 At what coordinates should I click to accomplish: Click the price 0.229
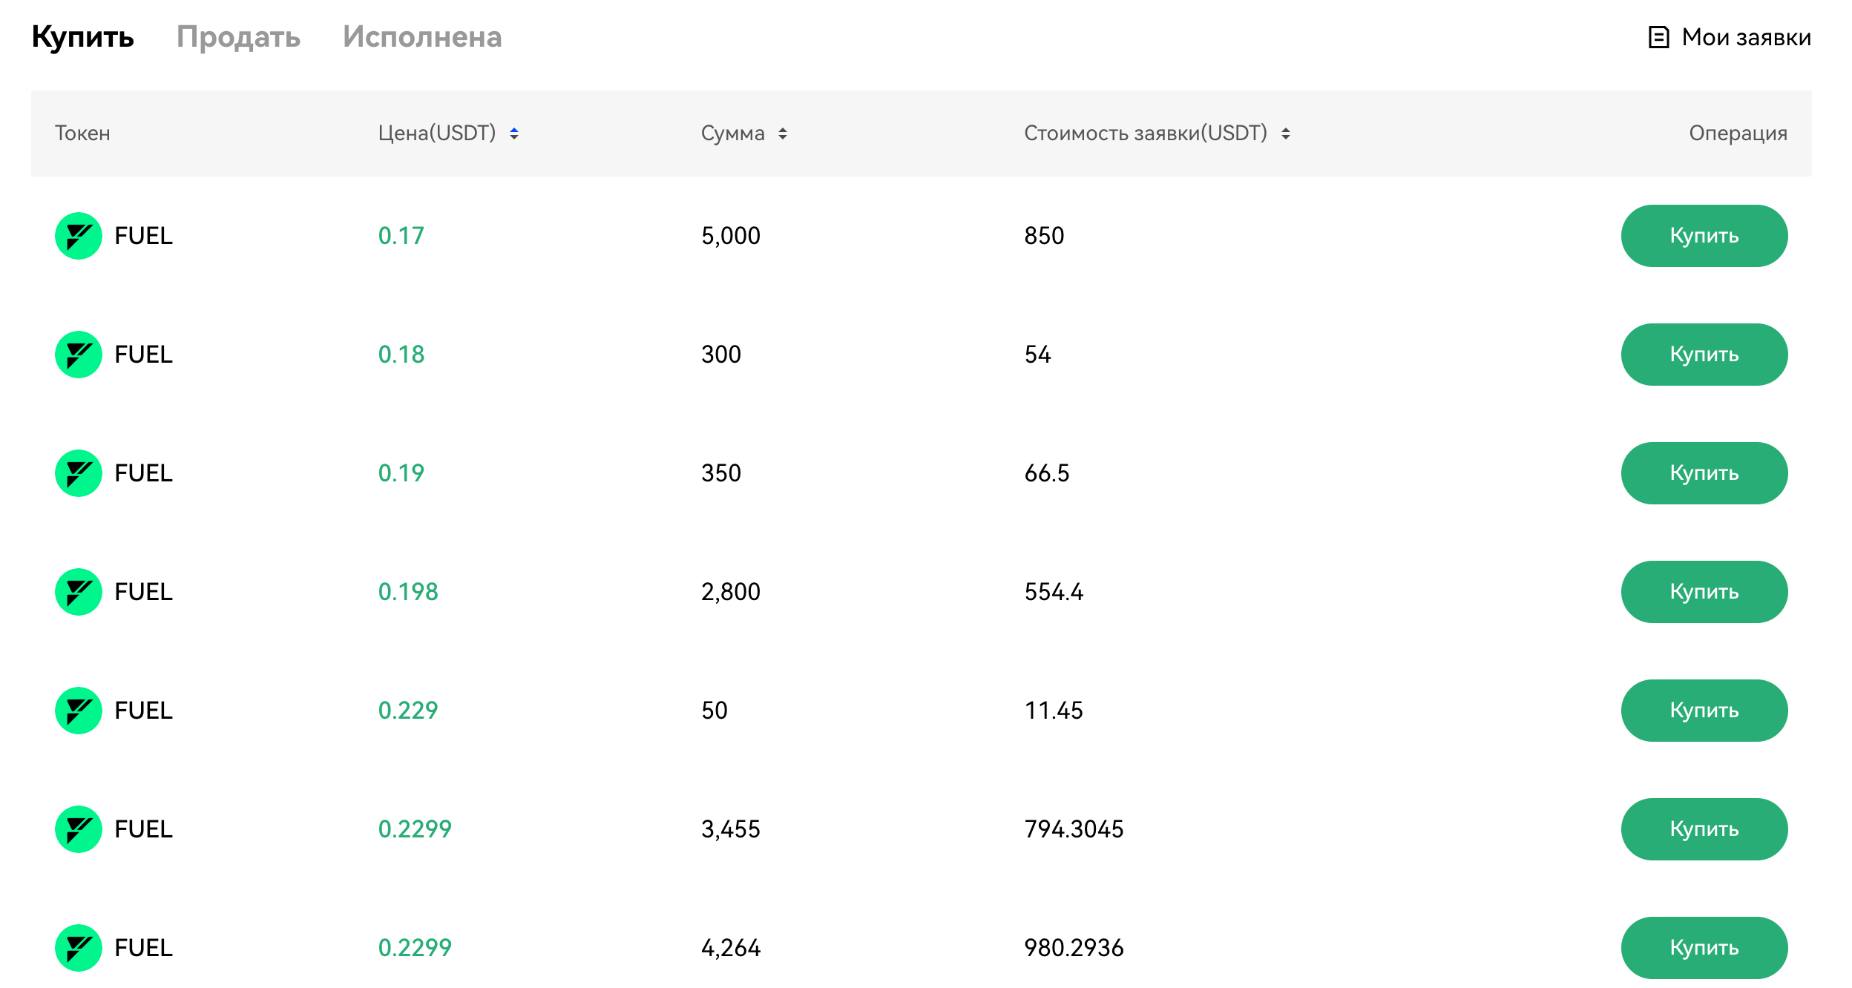pyautogui.click(x=408, y=711)
